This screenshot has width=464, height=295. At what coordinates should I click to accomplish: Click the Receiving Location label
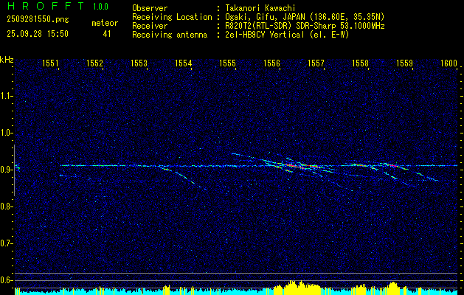tap(172, 17)
